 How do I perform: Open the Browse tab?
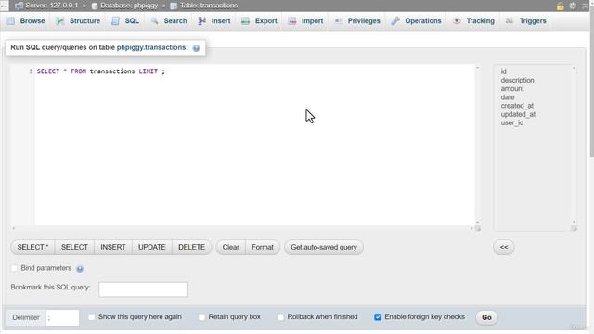26,21
